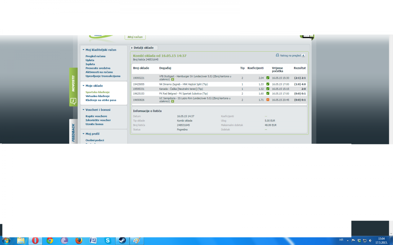
Task: Click the Koeficijenti column header
Action: 255,68
